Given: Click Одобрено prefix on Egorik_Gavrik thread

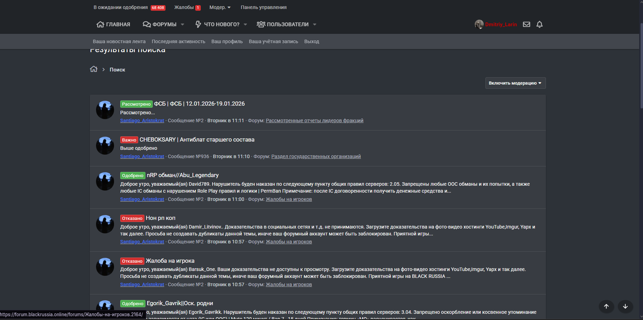Looking at the screenshot, I should click(133, 303).
